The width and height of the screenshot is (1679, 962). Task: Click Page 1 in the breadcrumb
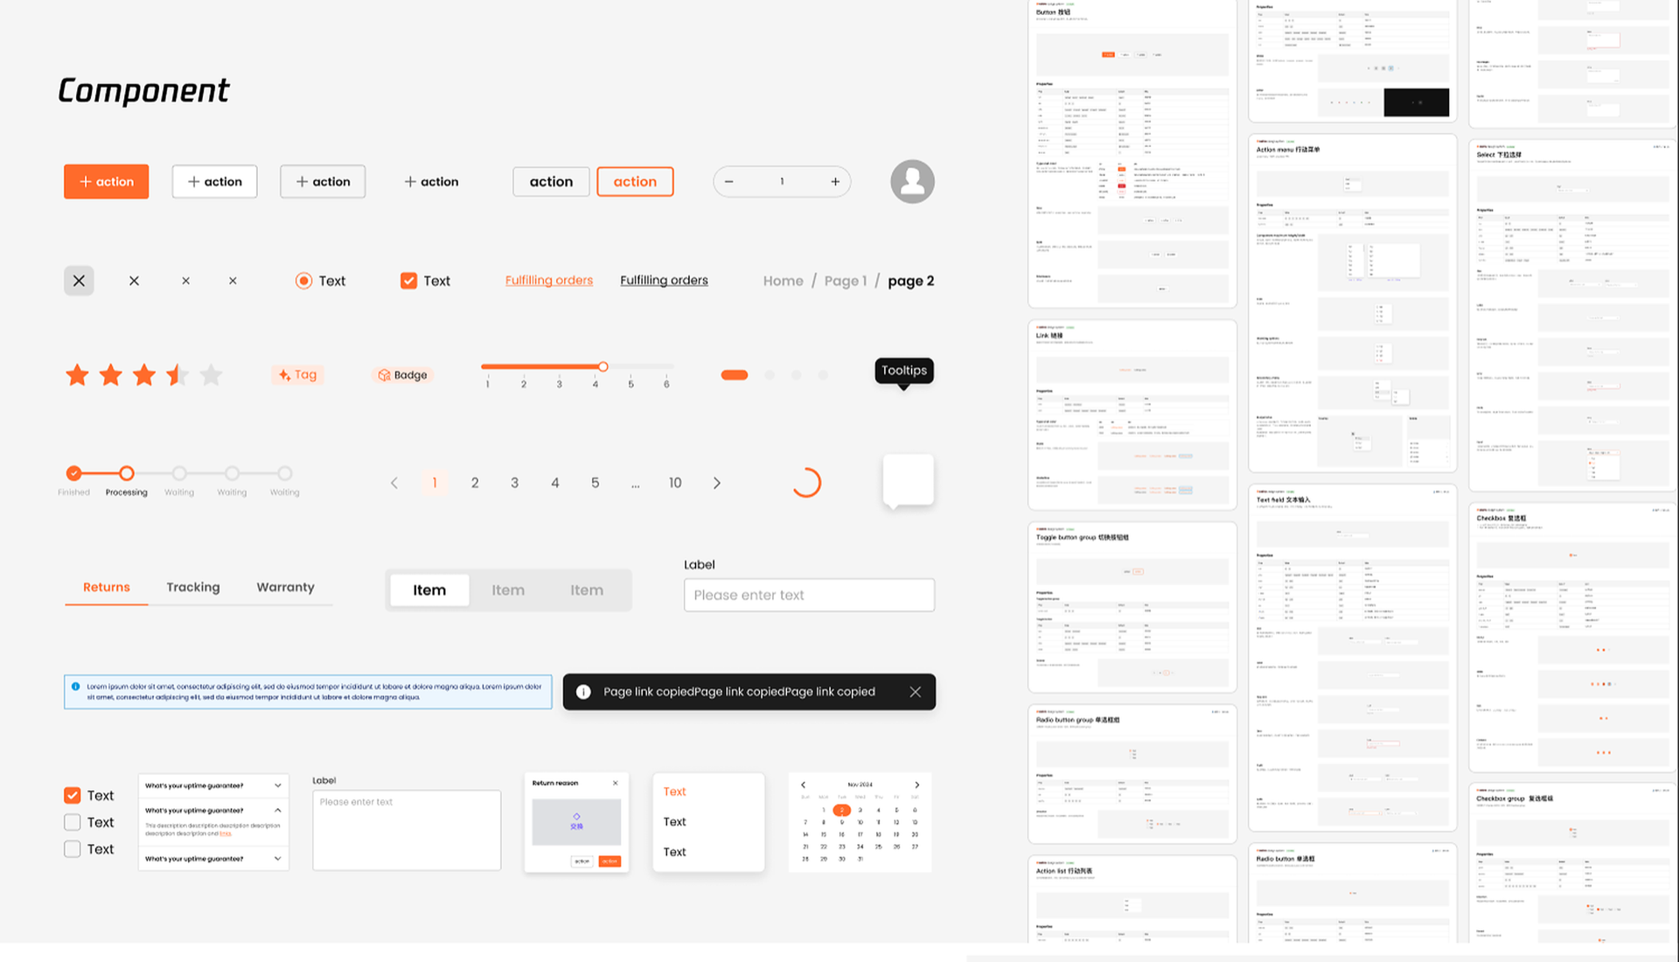(x=846, y=281)
